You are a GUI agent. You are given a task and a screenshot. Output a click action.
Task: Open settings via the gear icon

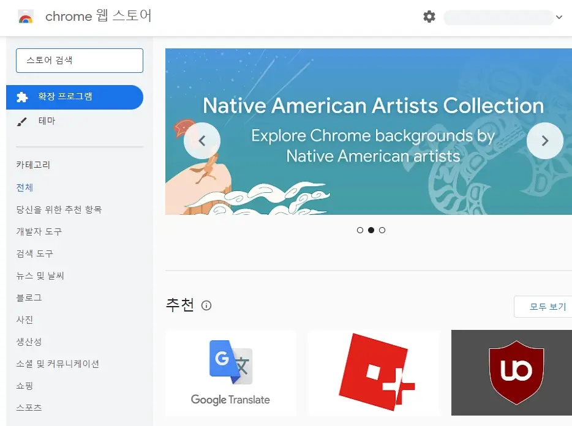[x=429, y=17]
